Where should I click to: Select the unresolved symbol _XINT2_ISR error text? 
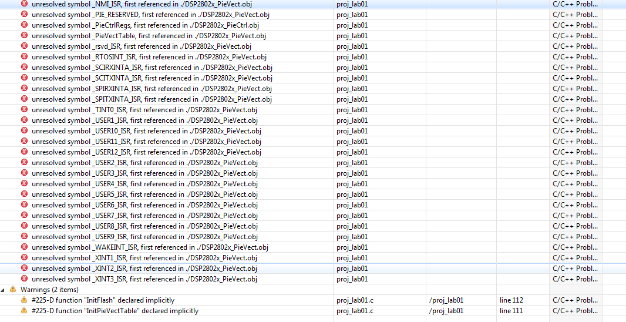point(144,269)
